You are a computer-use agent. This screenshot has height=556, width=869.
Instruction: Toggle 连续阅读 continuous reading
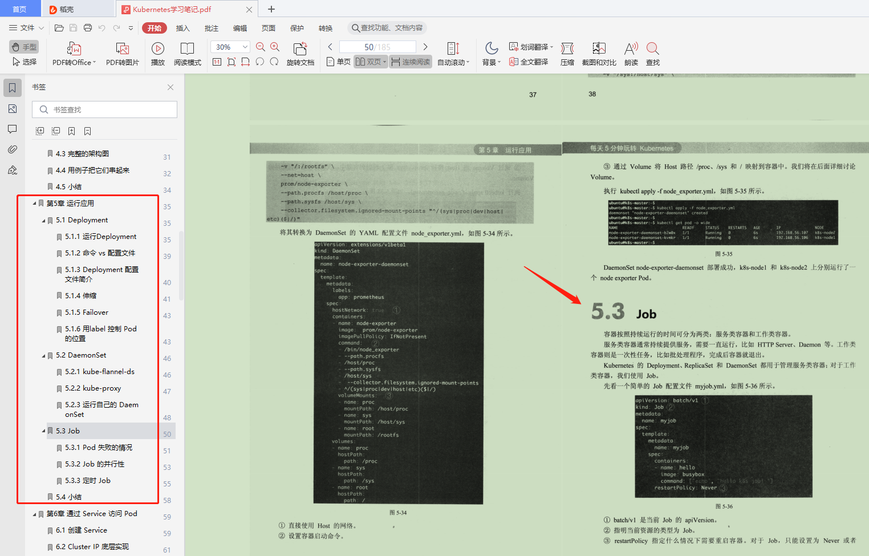411,62
